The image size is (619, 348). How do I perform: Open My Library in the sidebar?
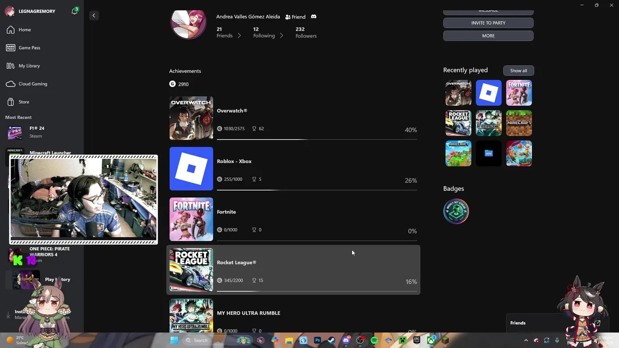coord(42,66)
